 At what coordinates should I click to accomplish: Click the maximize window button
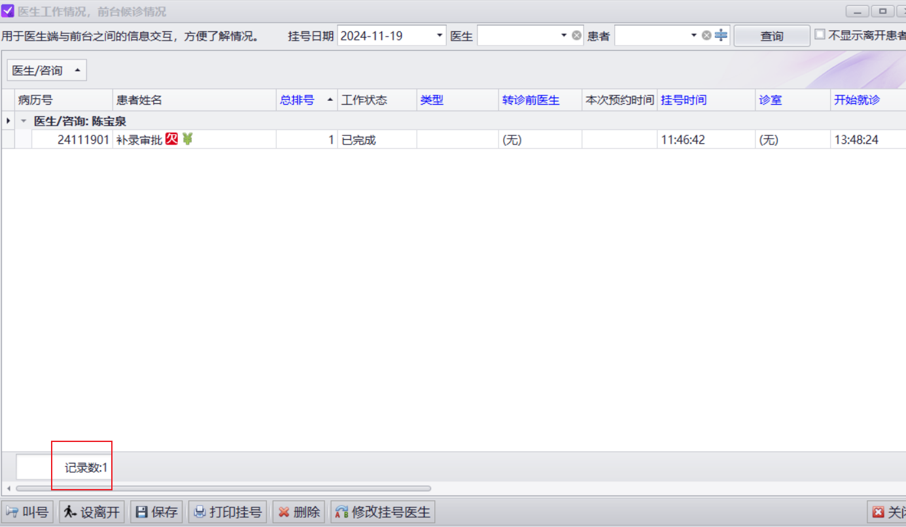coord(882,11)
